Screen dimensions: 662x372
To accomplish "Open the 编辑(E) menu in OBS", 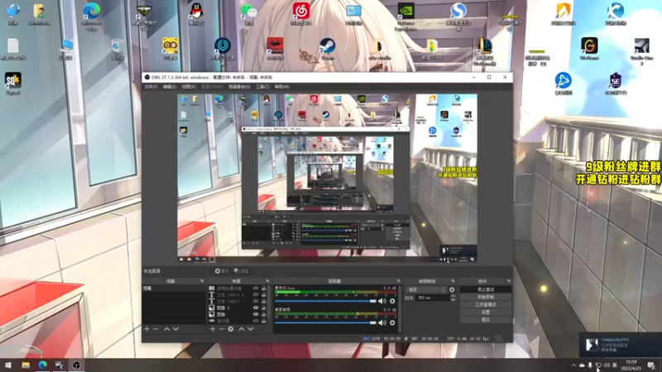I will coord(170,87).
